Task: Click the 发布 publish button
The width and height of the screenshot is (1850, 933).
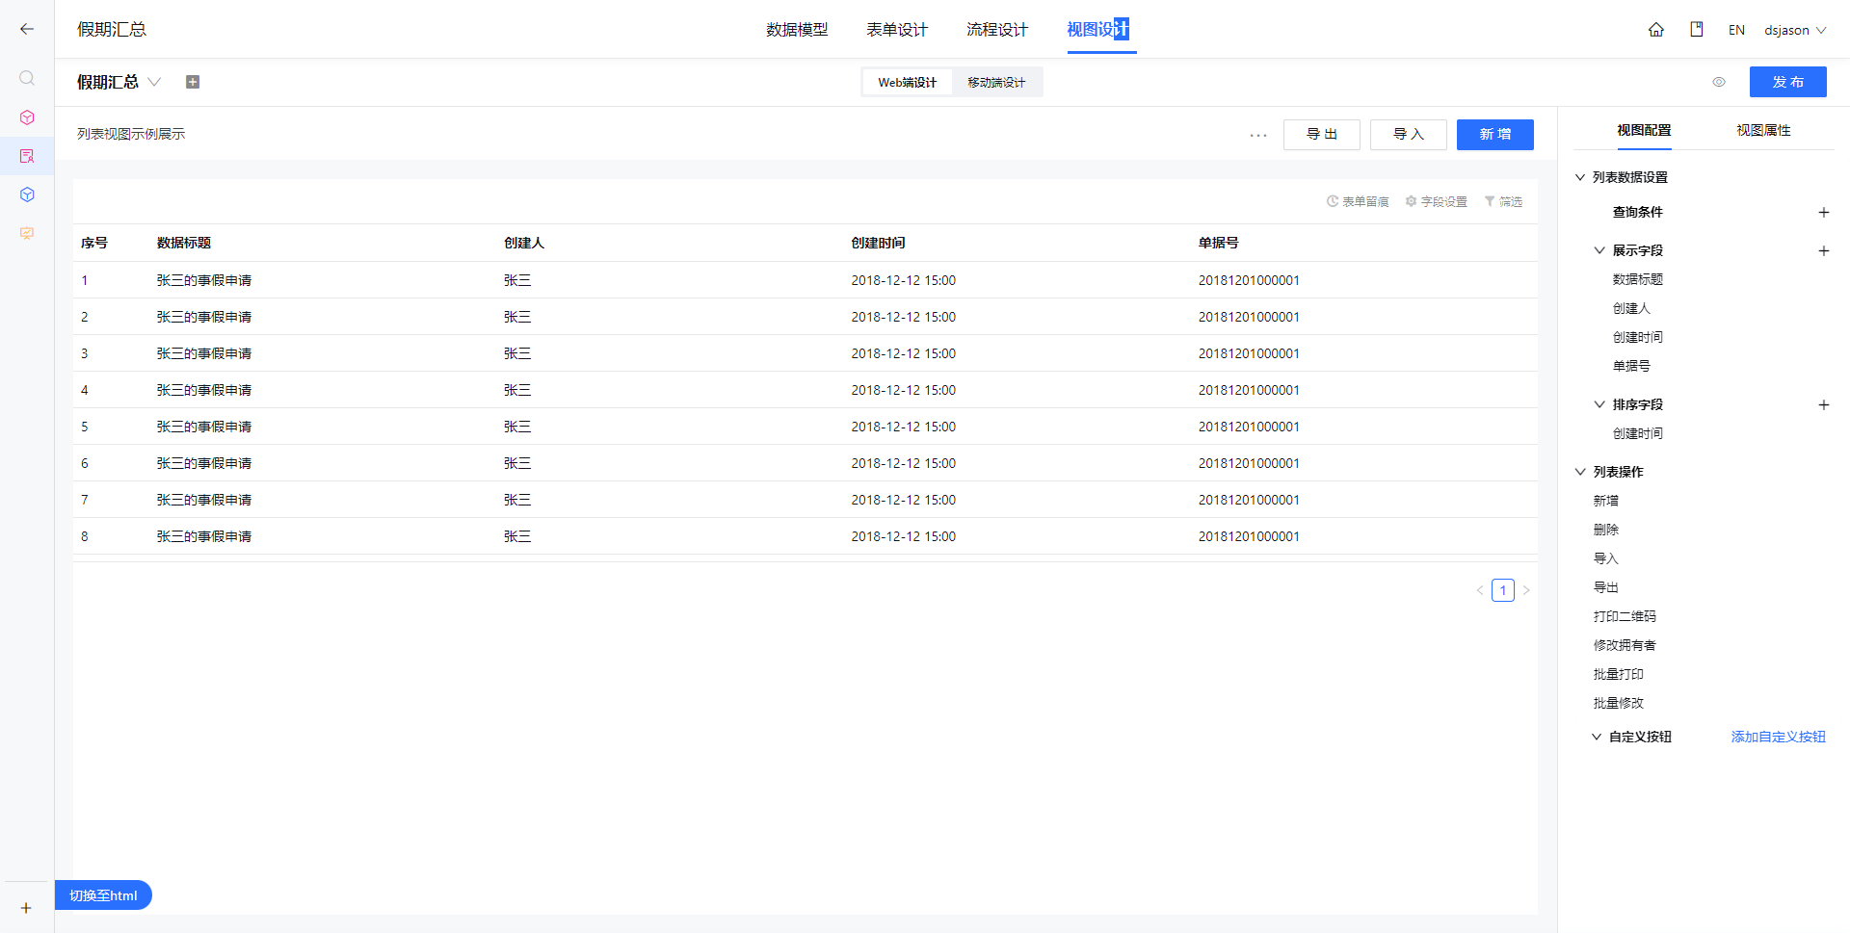Action: click(1788, 82)
